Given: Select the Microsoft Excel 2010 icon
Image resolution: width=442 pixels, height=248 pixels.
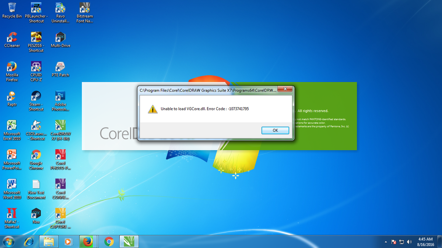Looking at the screenshot, I should pyautogui.click(x=12, y=130).
